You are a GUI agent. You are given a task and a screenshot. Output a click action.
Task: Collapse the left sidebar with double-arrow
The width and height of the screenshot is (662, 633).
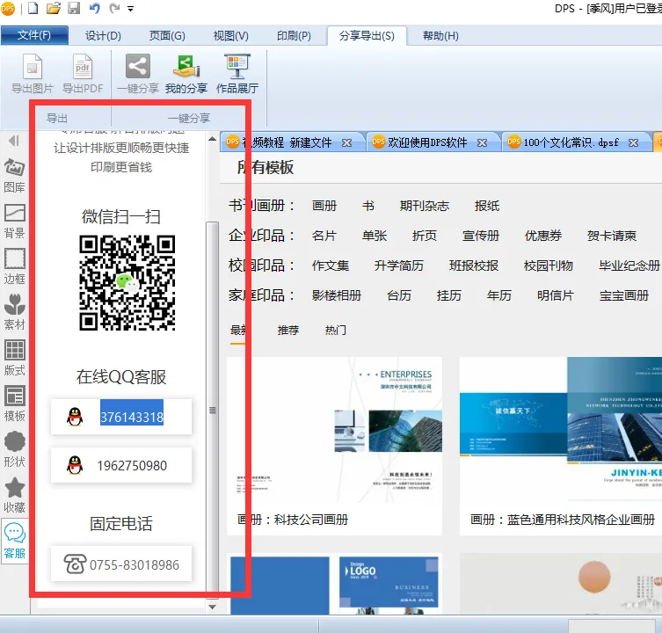(14, 141)
